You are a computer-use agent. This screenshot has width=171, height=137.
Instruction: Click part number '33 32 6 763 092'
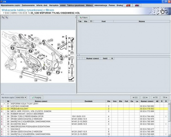(147, 106)
